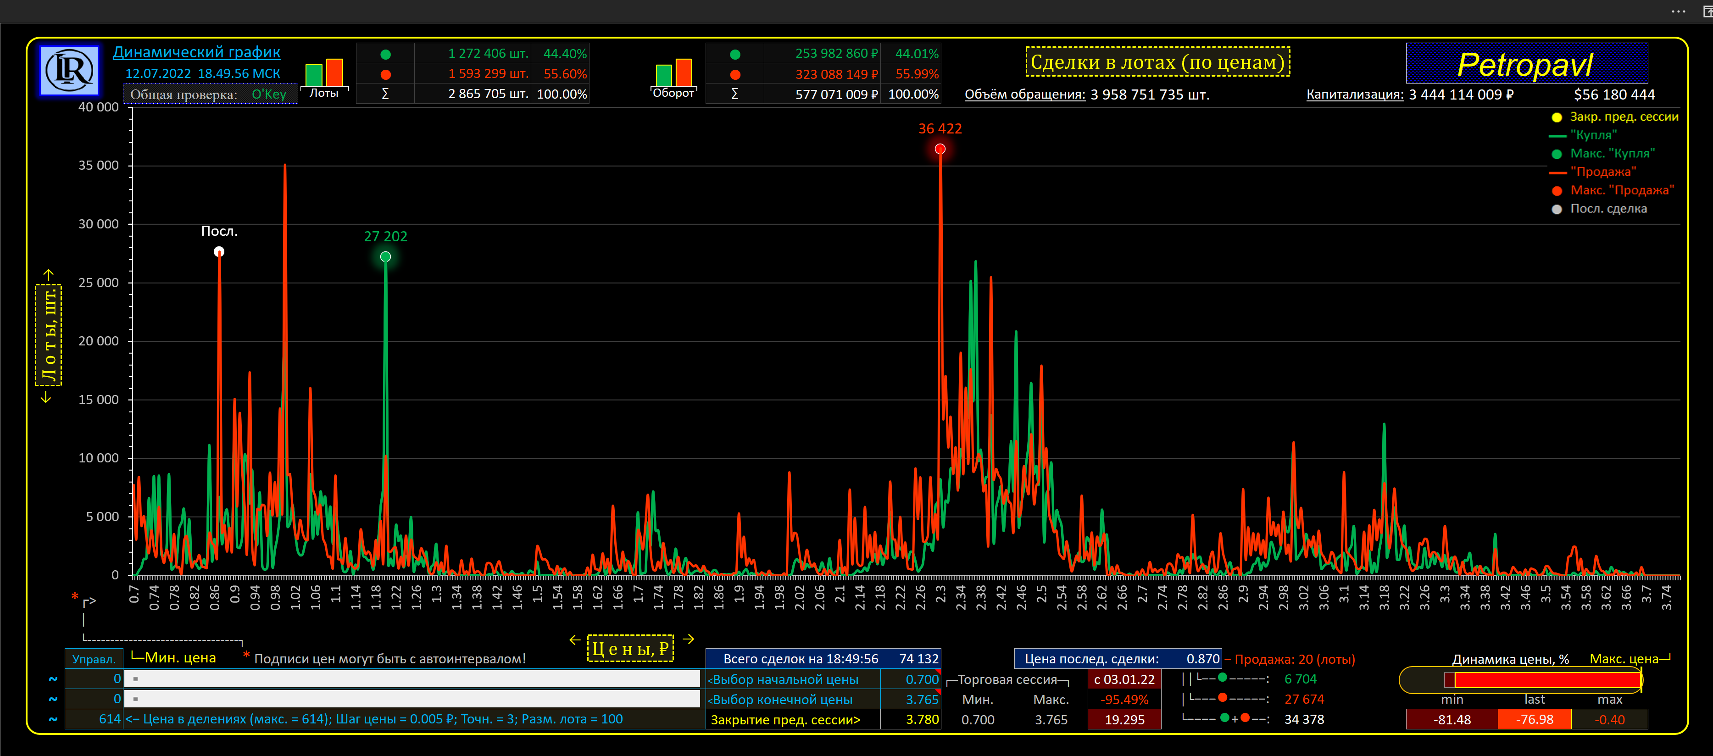Click the end price scrollbar track
This screenshot has height=756, width=1713.
coord(412,699)
